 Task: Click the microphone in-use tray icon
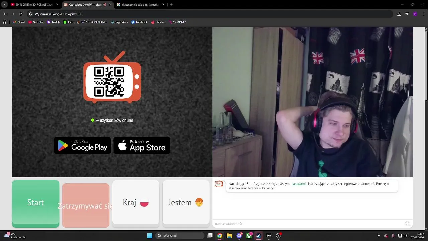[393, 236]
